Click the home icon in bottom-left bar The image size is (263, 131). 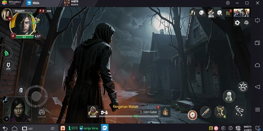coord(14,128)
